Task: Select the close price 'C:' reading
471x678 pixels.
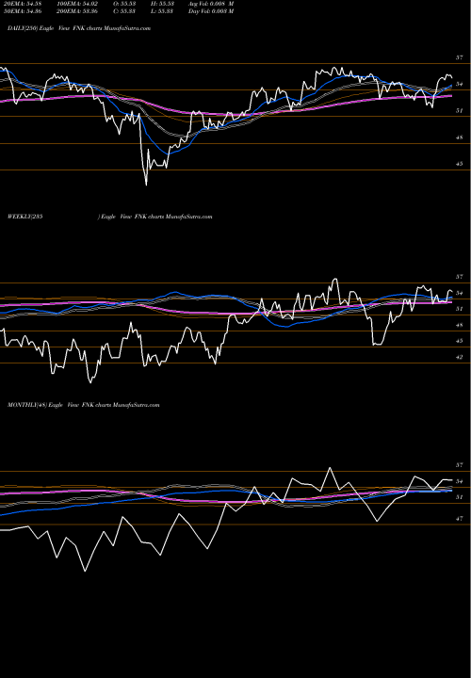Action: [125, 11]
